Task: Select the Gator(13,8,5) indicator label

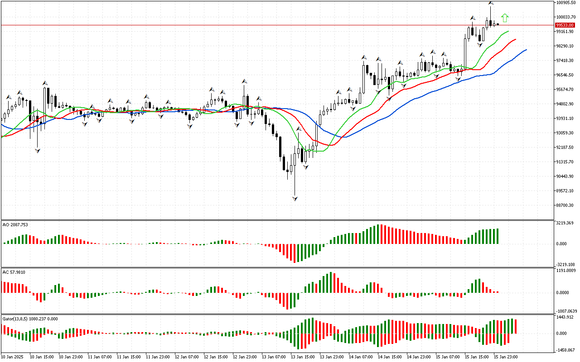Action: pos(30,319)
